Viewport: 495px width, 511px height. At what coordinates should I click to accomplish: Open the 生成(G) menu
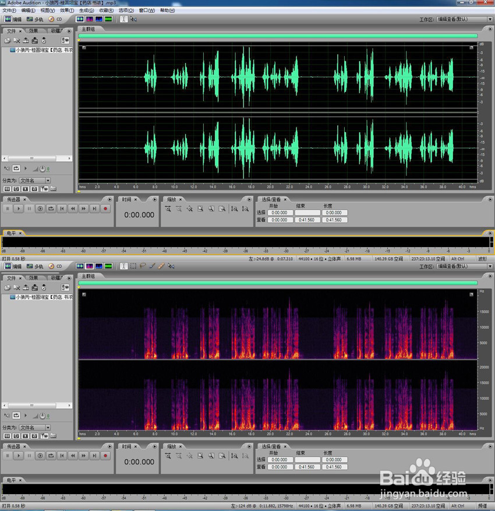[x=86, y=10]
